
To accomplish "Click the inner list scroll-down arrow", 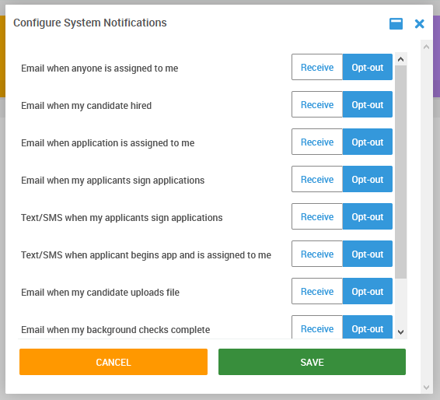I will coord(400,332).
